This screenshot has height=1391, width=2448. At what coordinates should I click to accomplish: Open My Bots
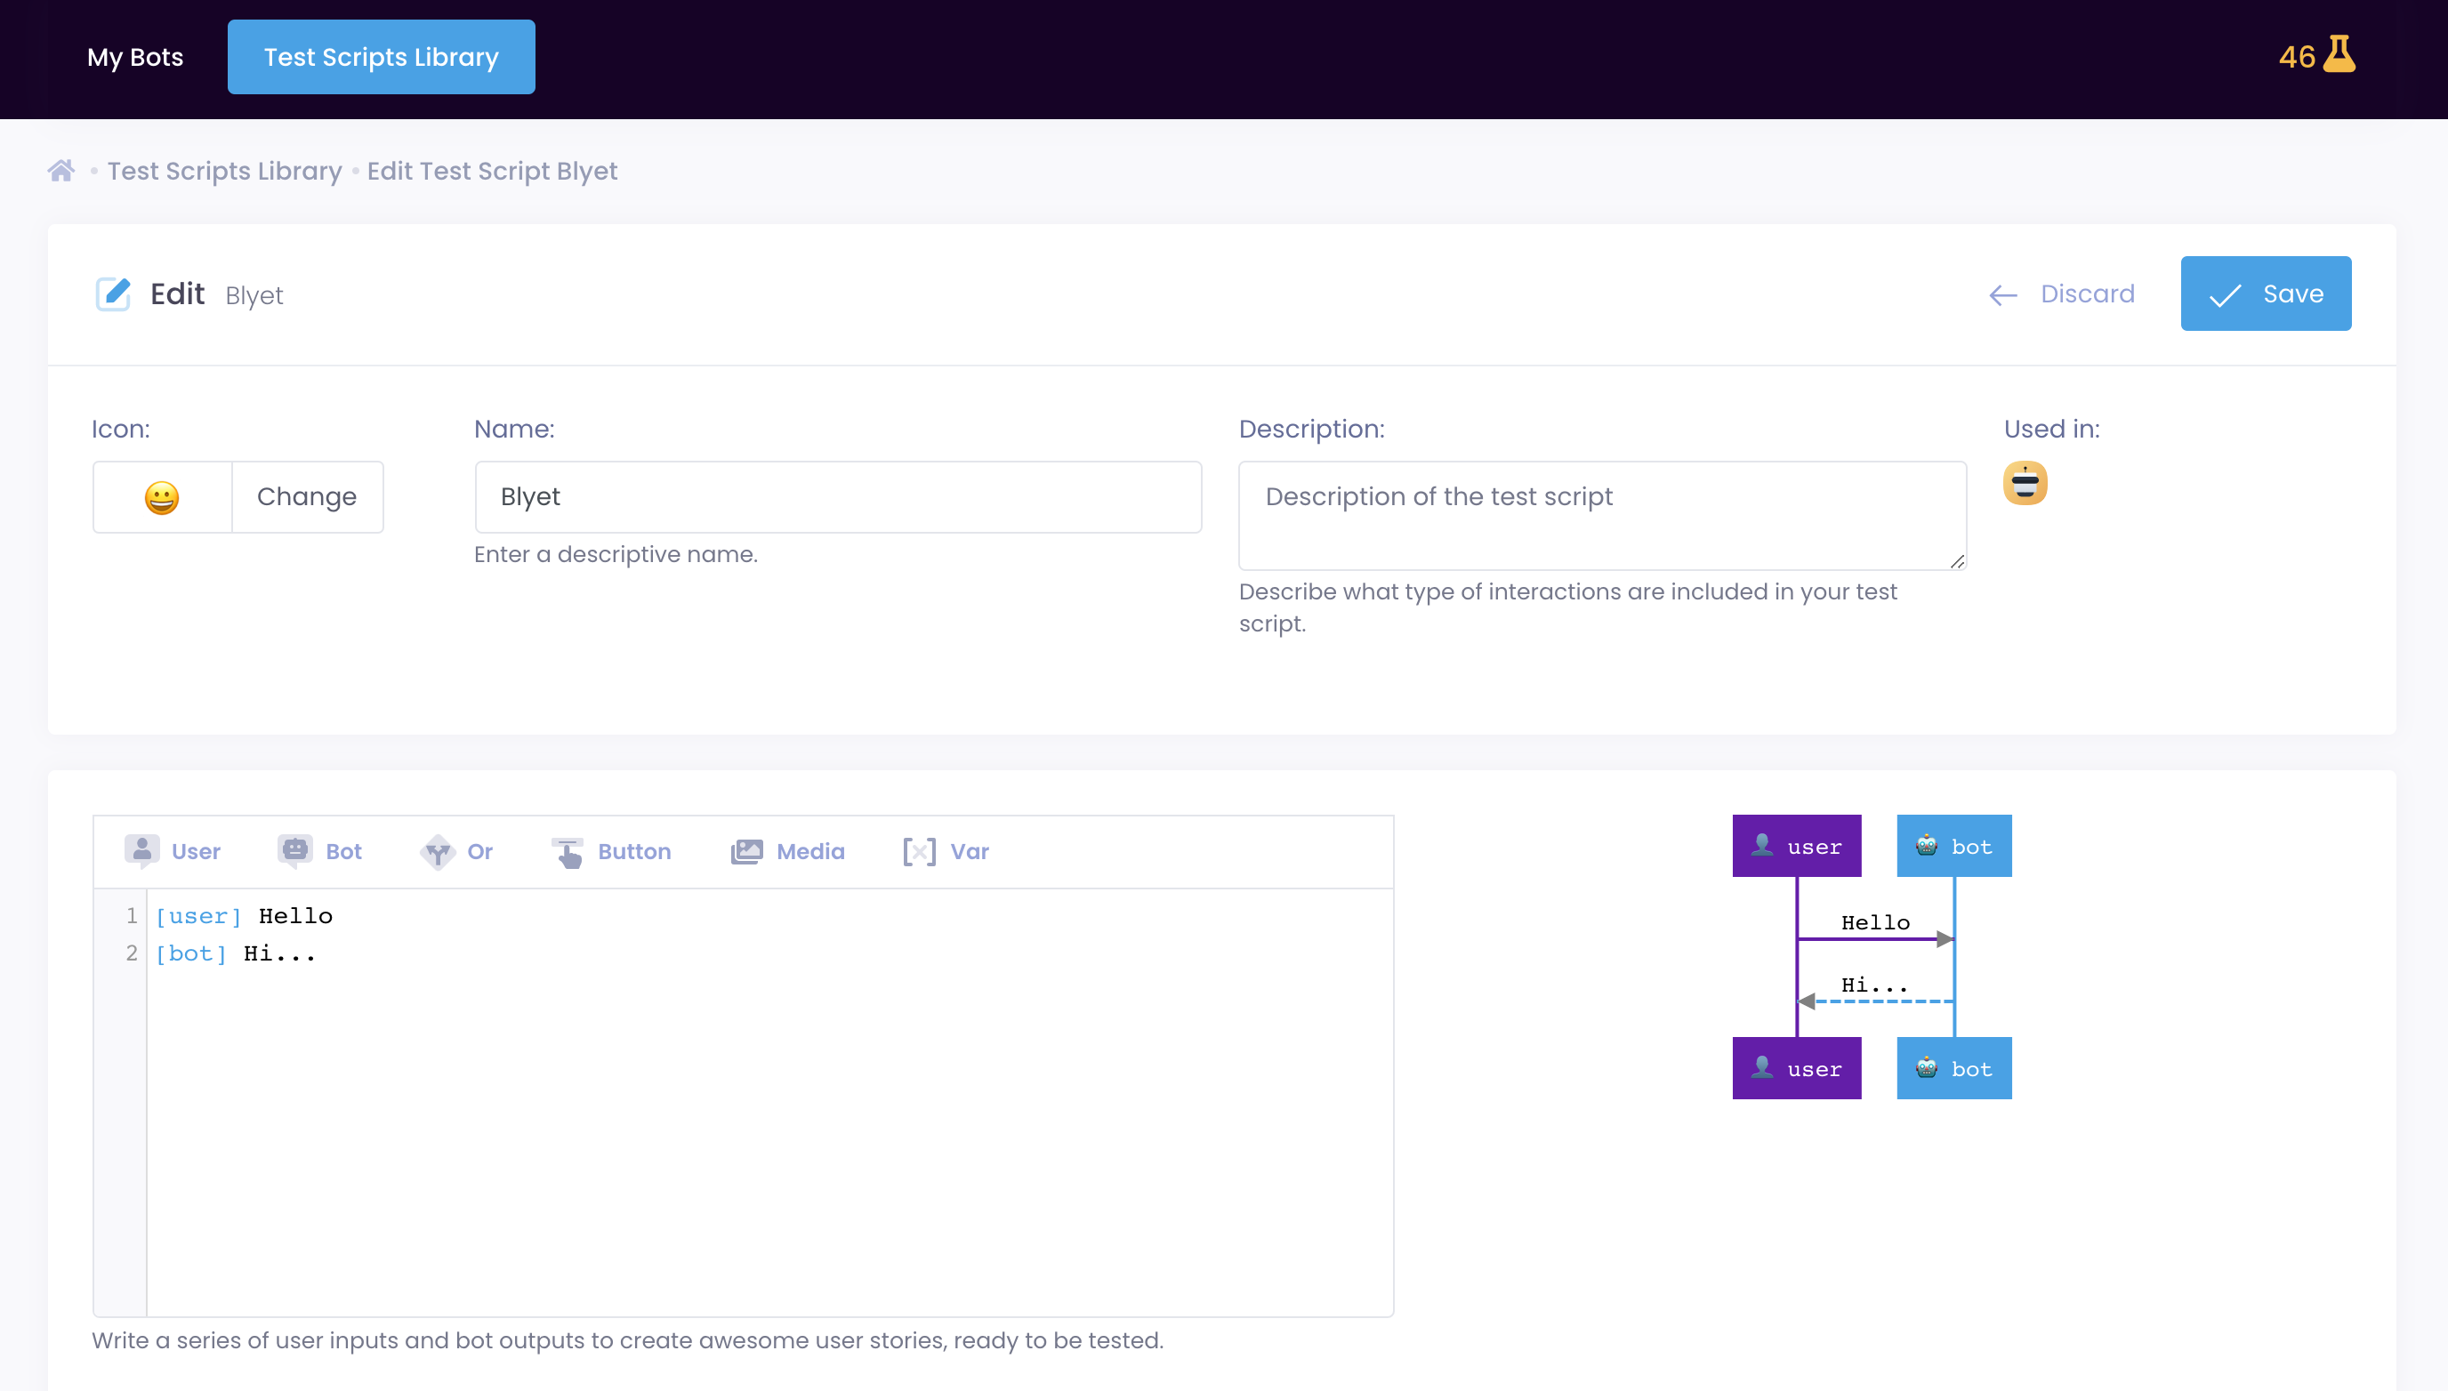pyautogui.click(x=134, y=56)
